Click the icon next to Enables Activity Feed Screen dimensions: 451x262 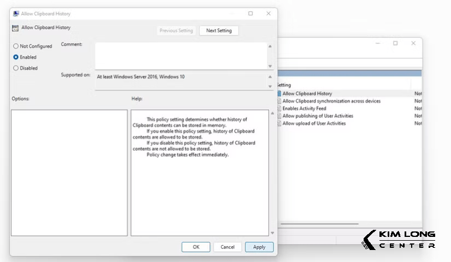(279, 109)
